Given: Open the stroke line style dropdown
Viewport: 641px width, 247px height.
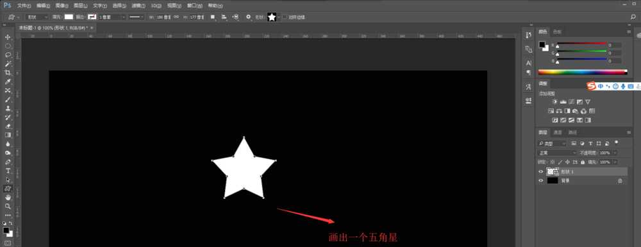Looking at the screenshot, I should pyautogui.click(x=137, y=17).
